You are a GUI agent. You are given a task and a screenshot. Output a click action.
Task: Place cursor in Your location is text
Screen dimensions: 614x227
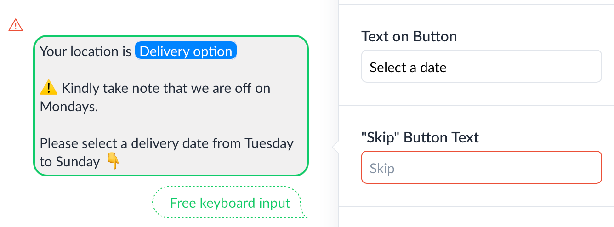click(85, 51)
